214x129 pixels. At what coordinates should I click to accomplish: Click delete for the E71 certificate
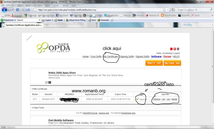[x=174, y=99]
